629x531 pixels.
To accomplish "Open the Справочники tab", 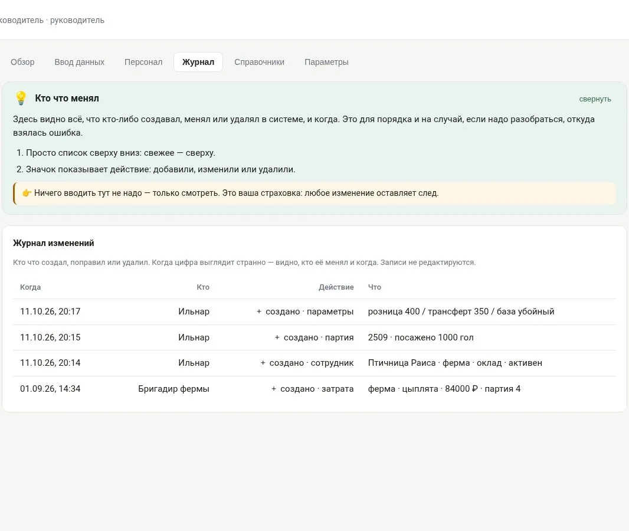I will 259,62.
